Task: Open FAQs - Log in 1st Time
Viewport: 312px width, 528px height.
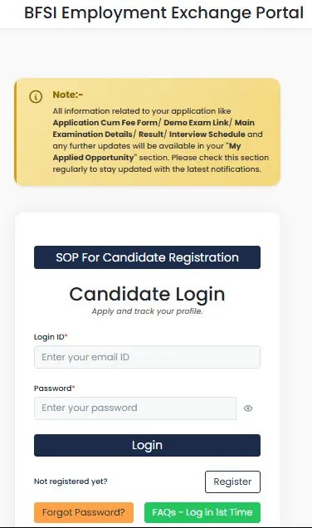Action: (202, 512)
